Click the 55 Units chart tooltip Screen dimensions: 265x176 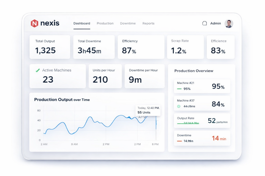[148, 110]
